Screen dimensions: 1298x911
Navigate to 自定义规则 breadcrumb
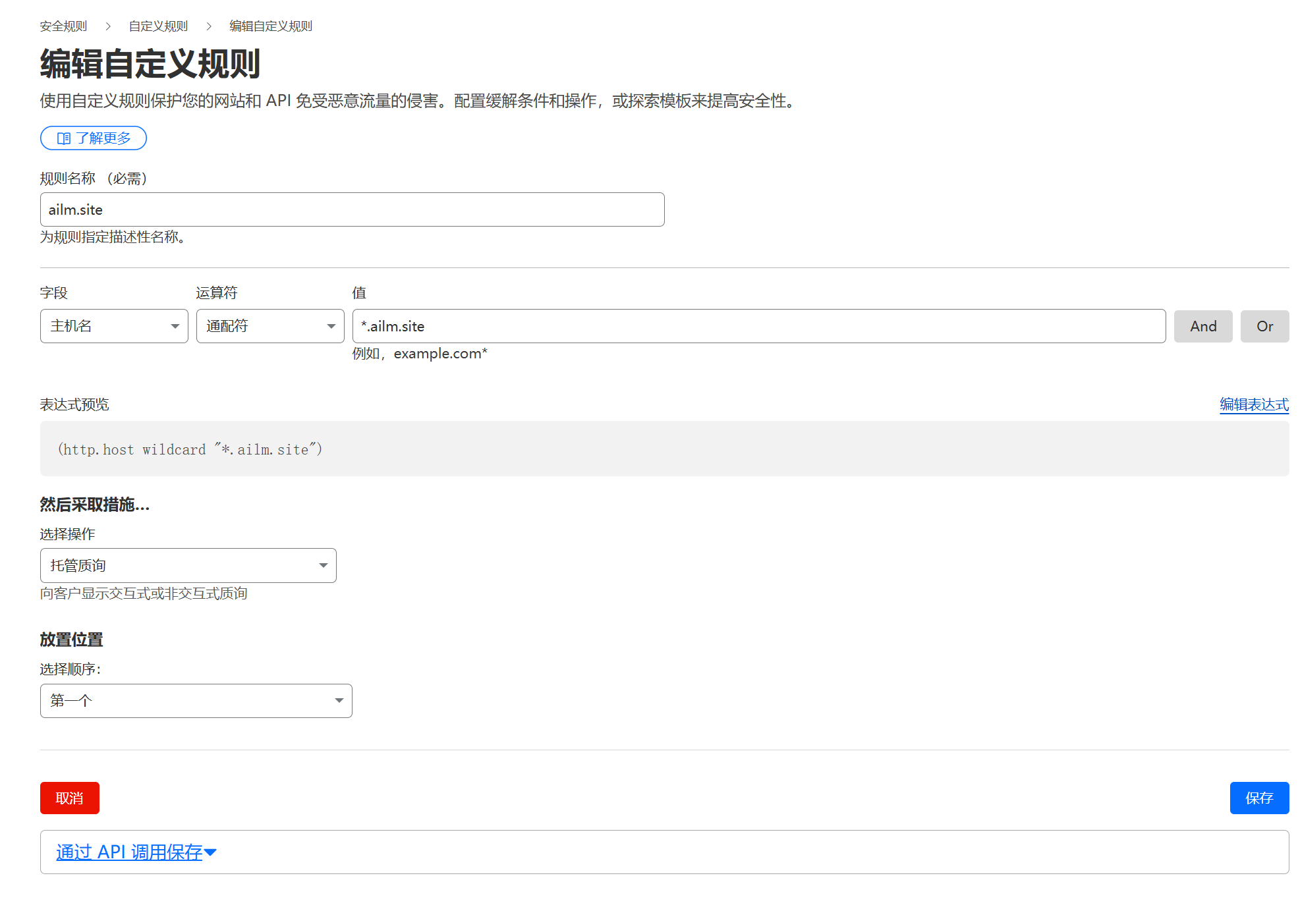(x=158, y=26)
